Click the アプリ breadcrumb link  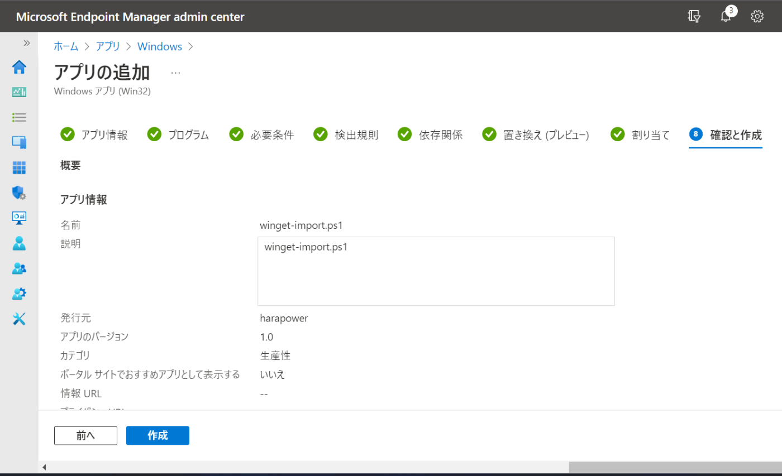pos(108,46)
